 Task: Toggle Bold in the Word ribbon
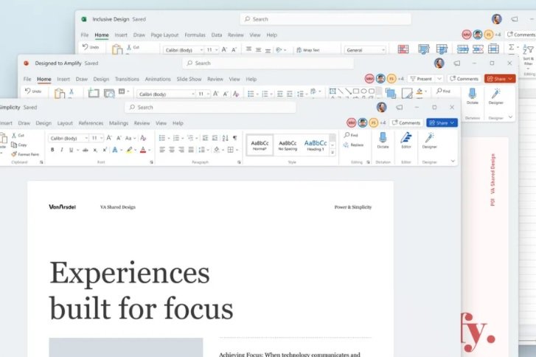(x=52, y=150)
